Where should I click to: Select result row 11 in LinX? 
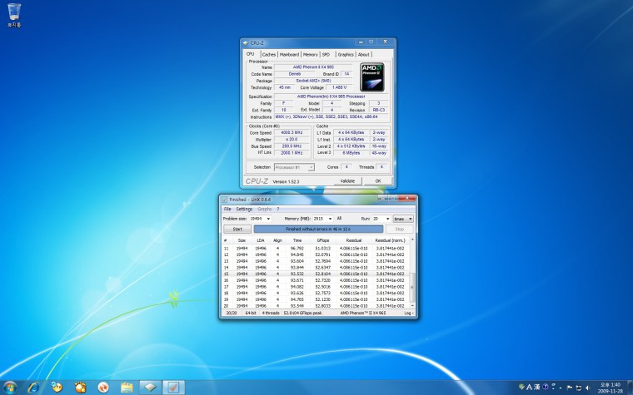316,249
